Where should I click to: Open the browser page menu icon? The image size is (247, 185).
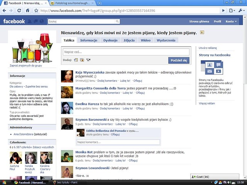[x=232, y=10]
